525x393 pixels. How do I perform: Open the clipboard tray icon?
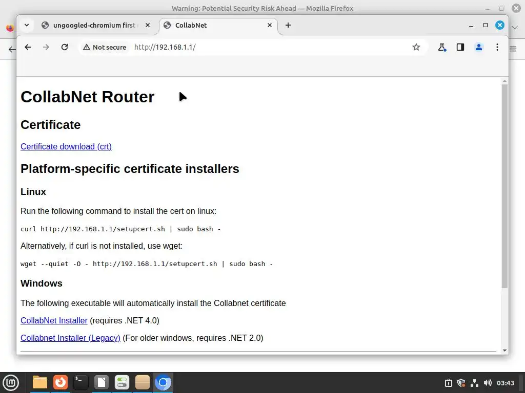pos(448,383)
